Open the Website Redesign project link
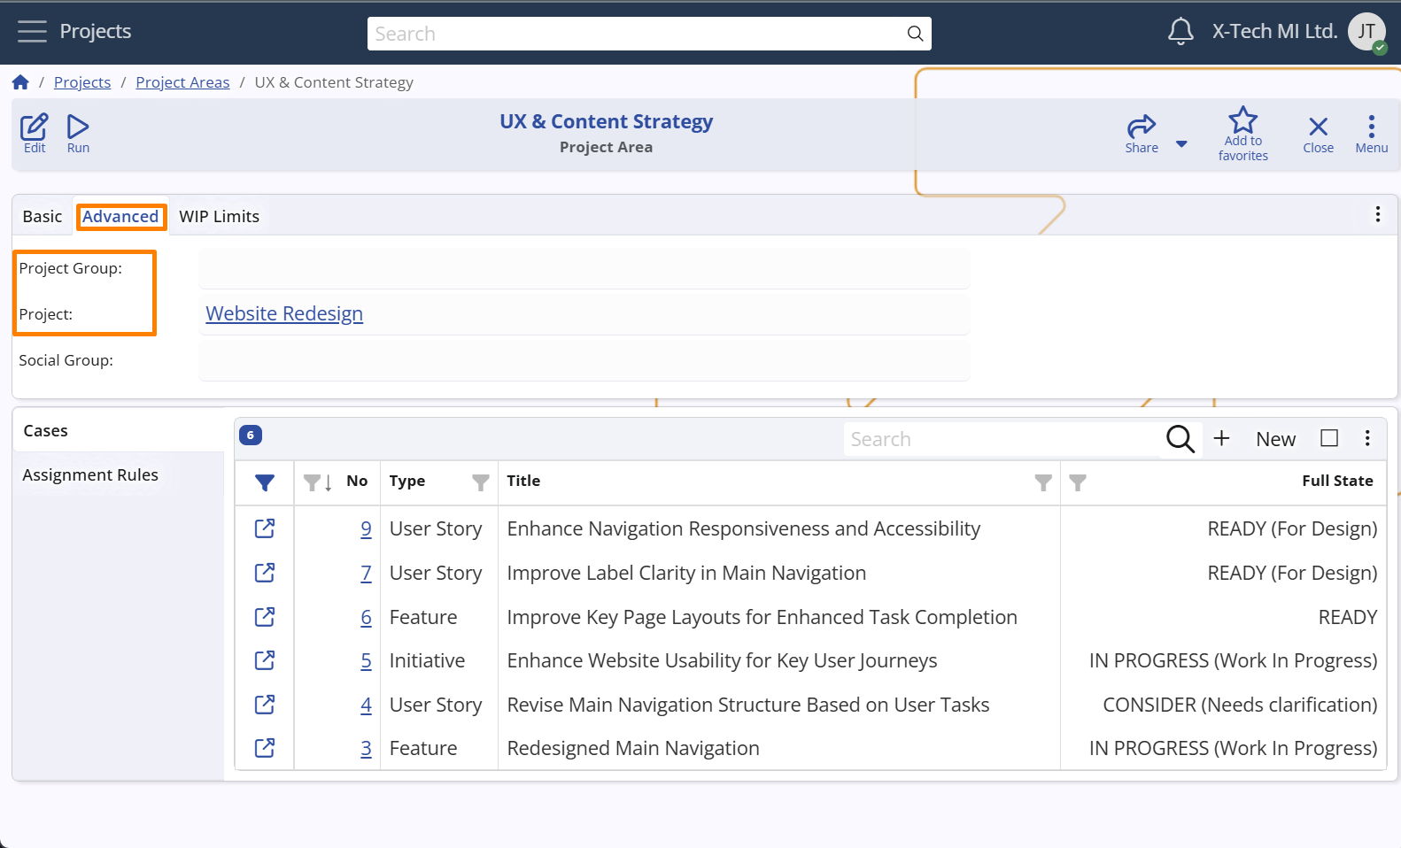 pyautogui.click(x=284, y=314)
